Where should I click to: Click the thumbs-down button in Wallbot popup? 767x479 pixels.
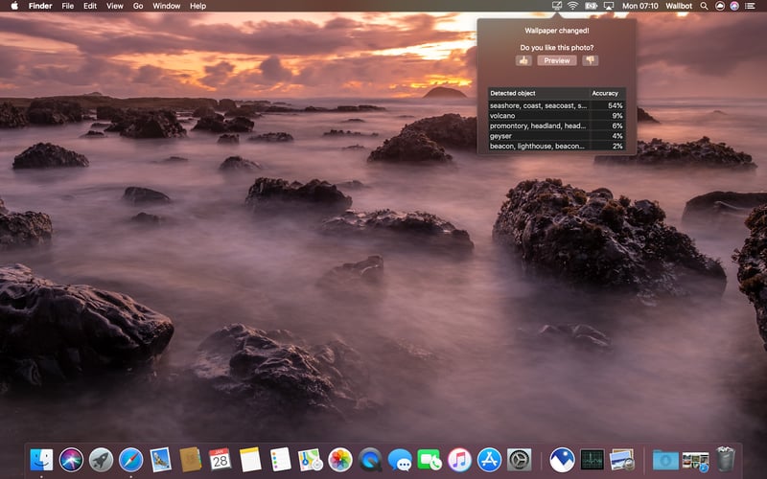pyautogui.click(x=591, y=60)
